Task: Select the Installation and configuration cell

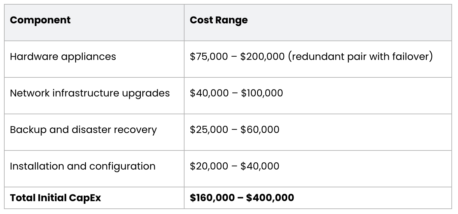Action: point(82,166)
